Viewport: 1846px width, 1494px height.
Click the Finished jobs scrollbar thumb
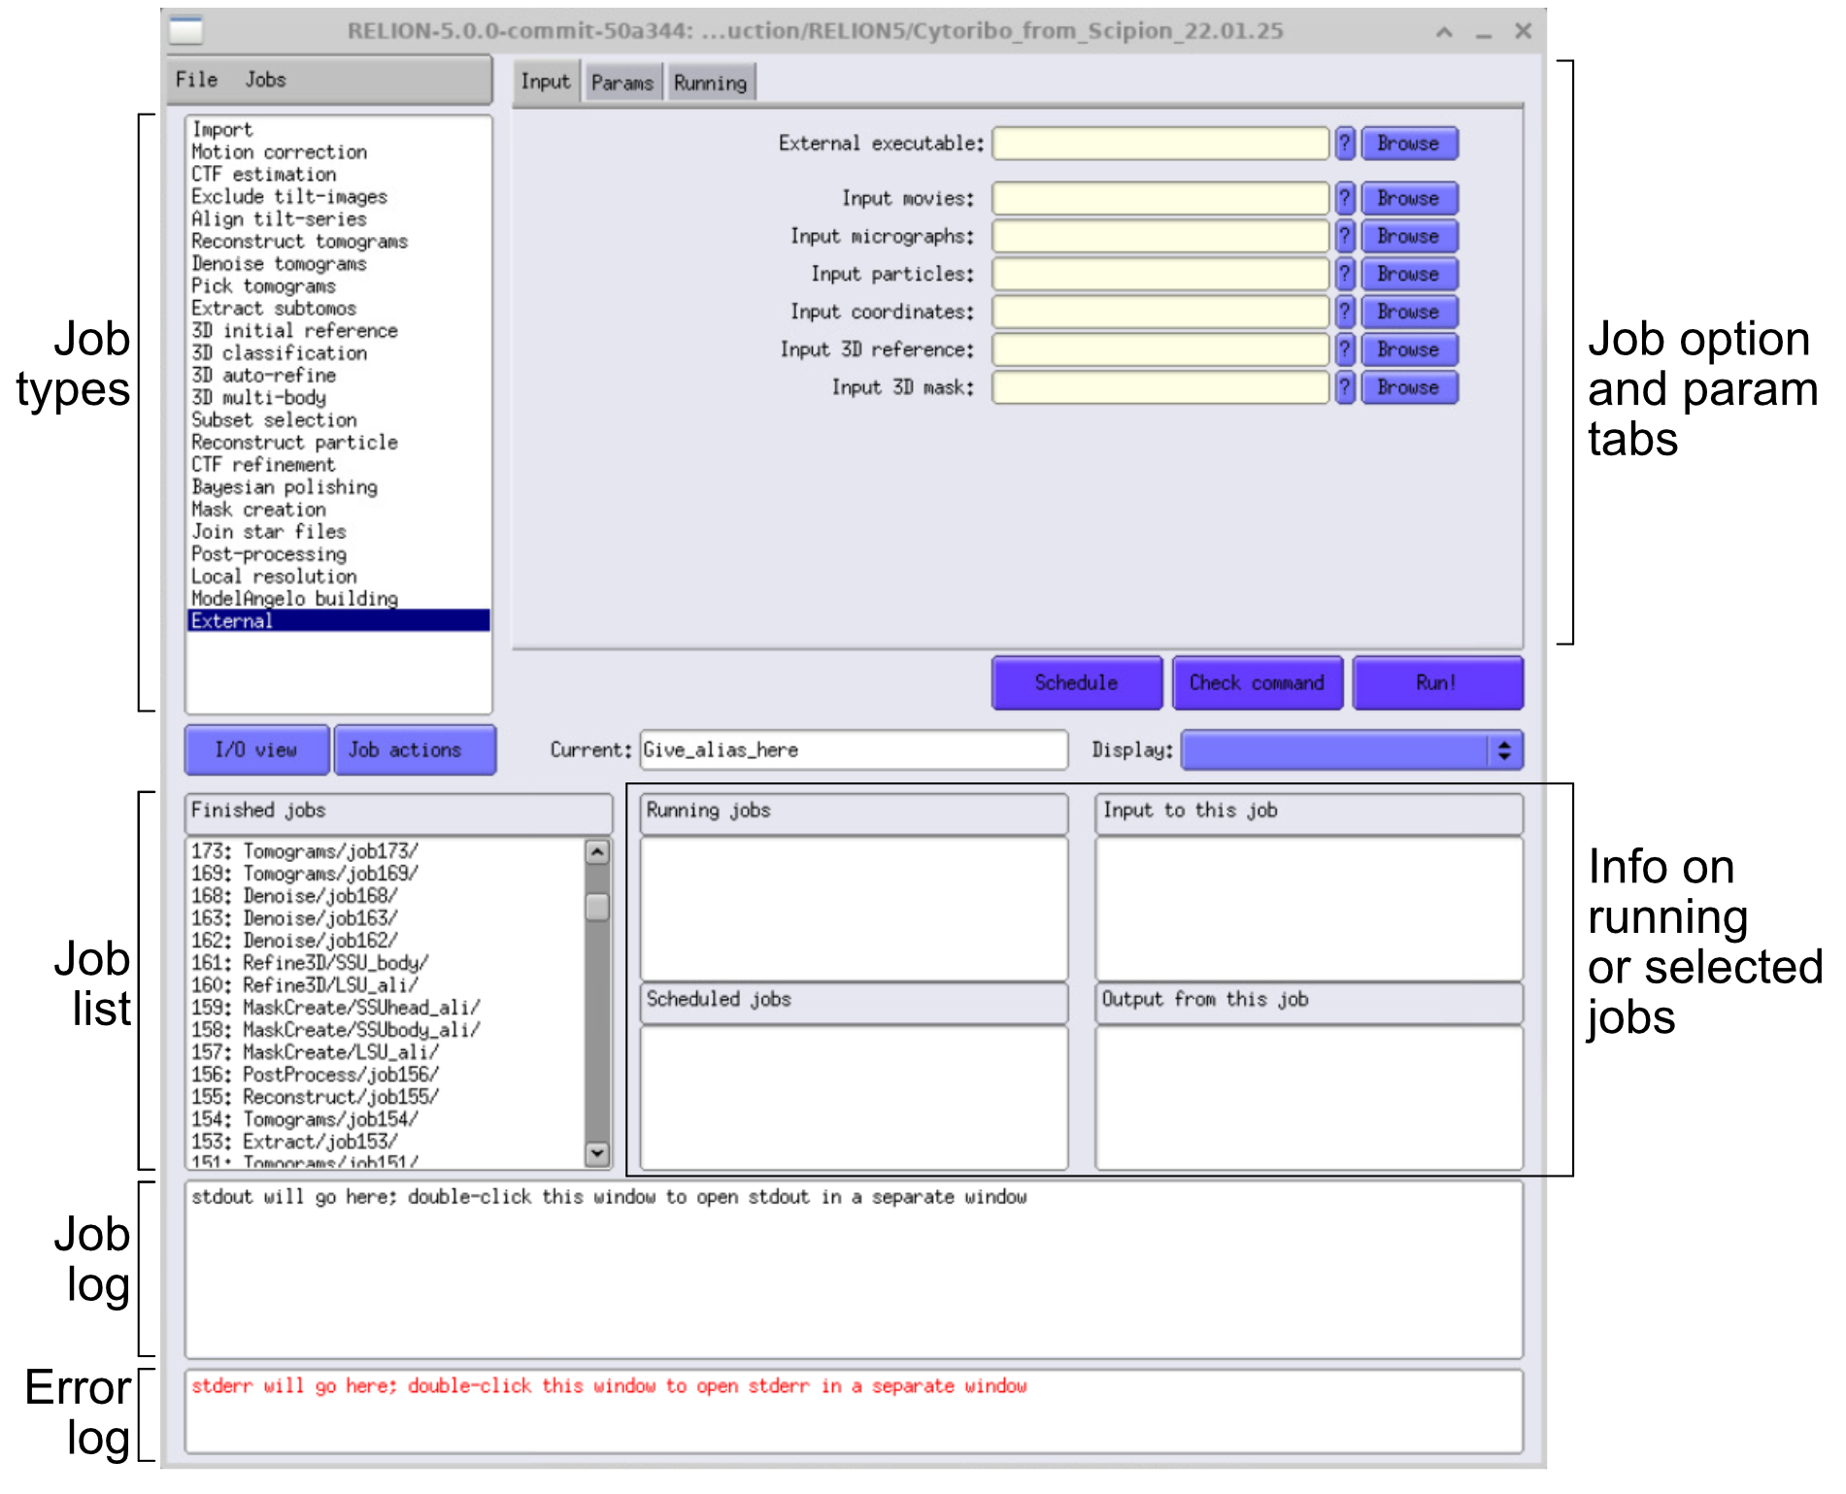click(598, 907)
